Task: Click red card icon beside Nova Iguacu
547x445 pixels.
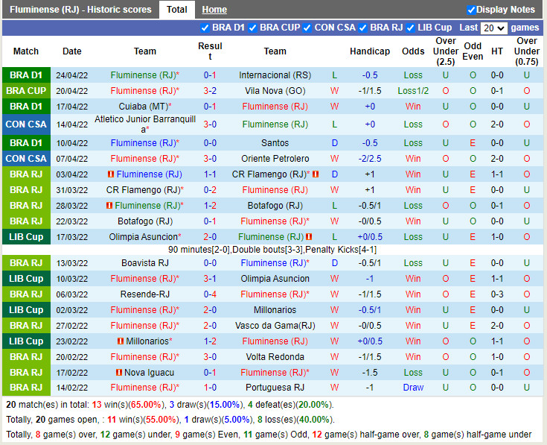Action: [x=119, y=373]
